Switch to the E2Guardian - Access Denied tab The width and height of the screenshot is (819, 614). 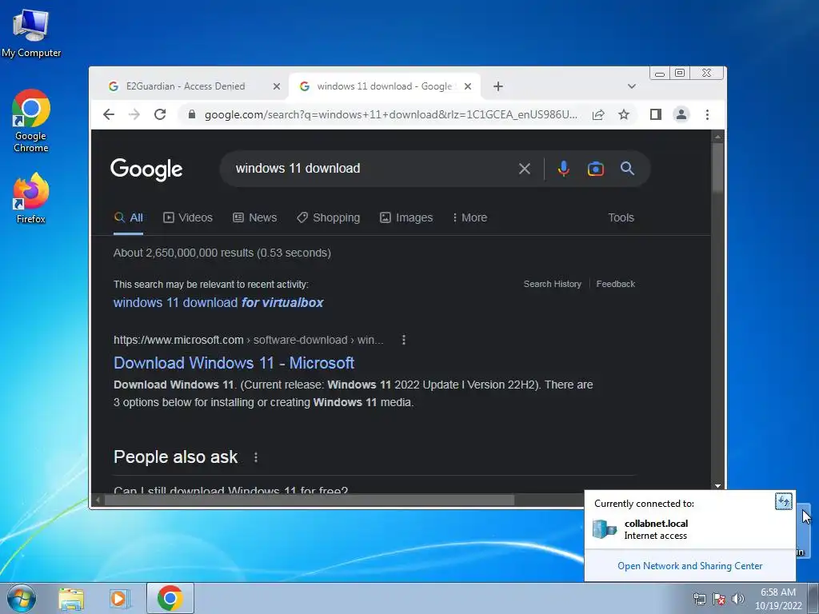click(186, 86)
